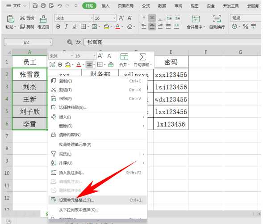Click the formula bar showing 张雪霞
This screenshot has width=263, height=224.
173,42
